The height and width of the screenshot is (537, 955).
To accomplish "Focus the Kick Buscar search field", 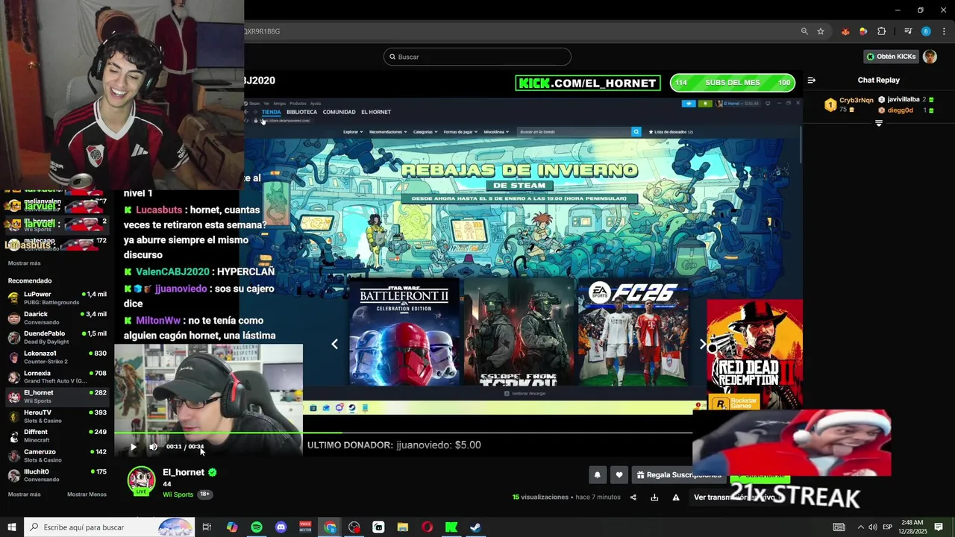I will [x=477, y=57].
